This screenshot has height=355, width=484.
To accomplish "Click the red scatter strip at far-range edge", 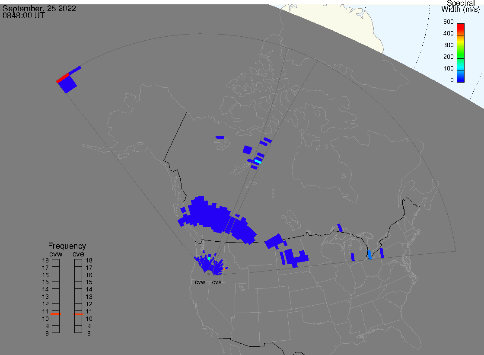I will pyautogui.click(x=62, y=78).
